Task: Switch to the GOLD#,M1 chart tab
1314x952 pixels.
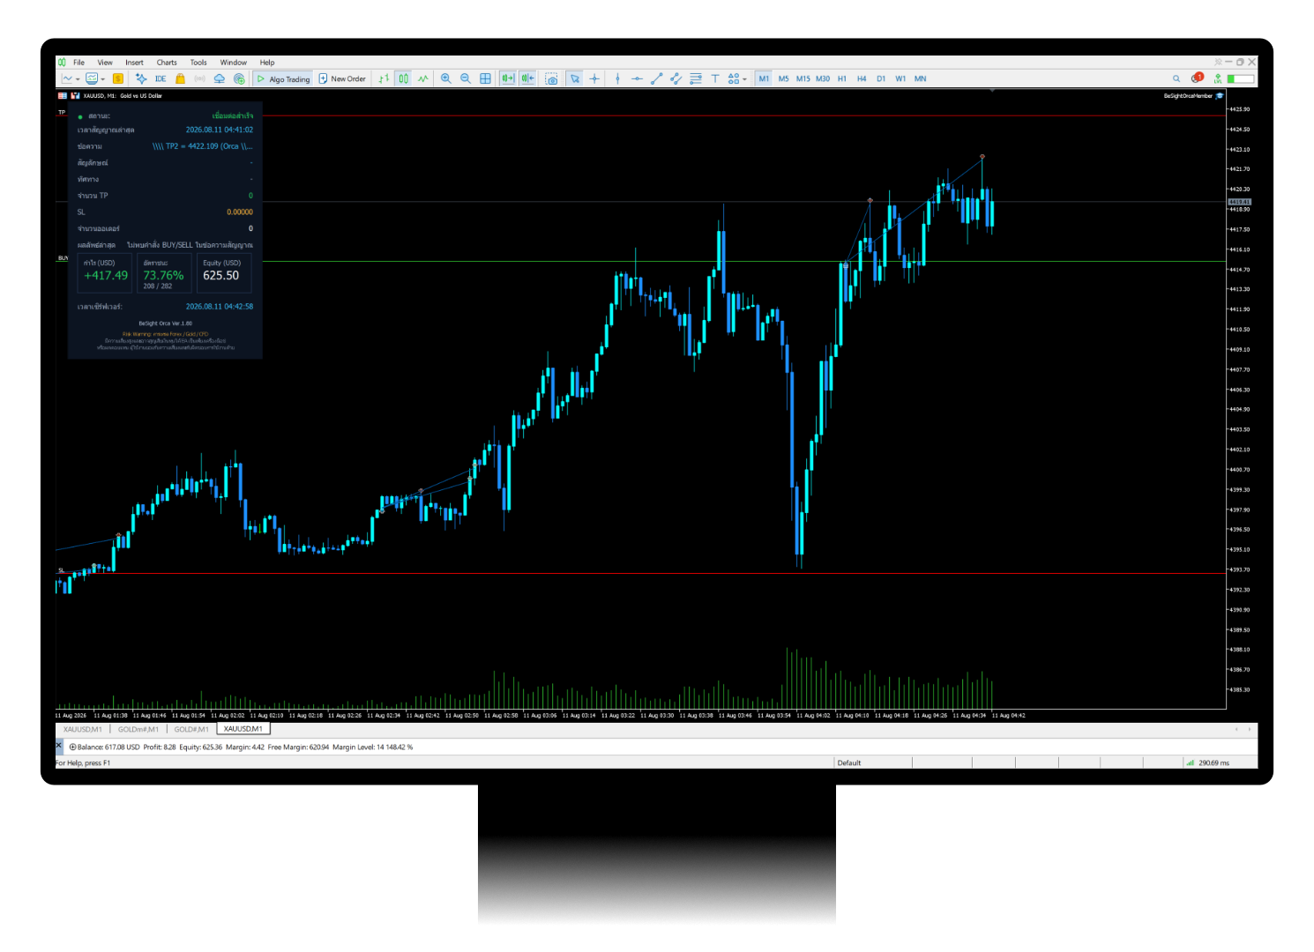Action: point(191,729)
